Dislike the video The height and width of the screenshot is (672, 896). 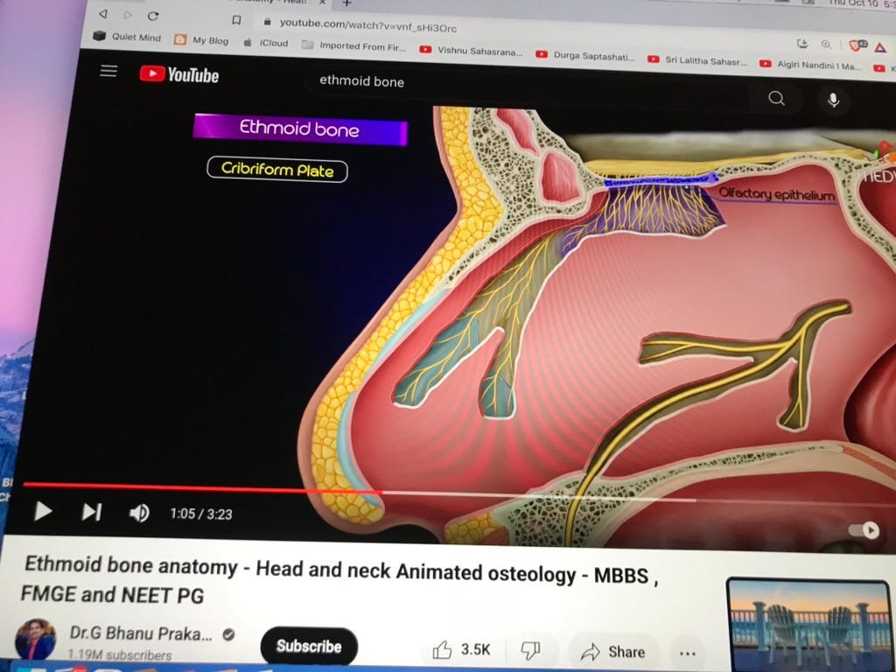[531, 650]
